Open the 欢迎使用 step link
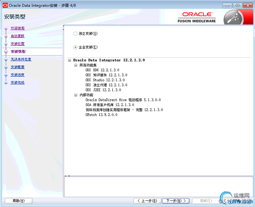 (x=18, y=28)
